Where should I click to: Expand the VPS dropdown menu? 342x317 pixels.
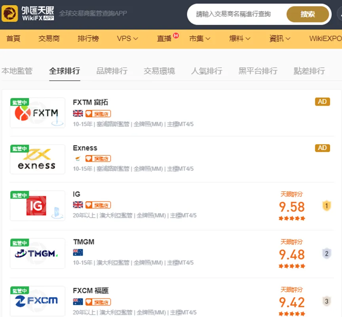(127, 39)
